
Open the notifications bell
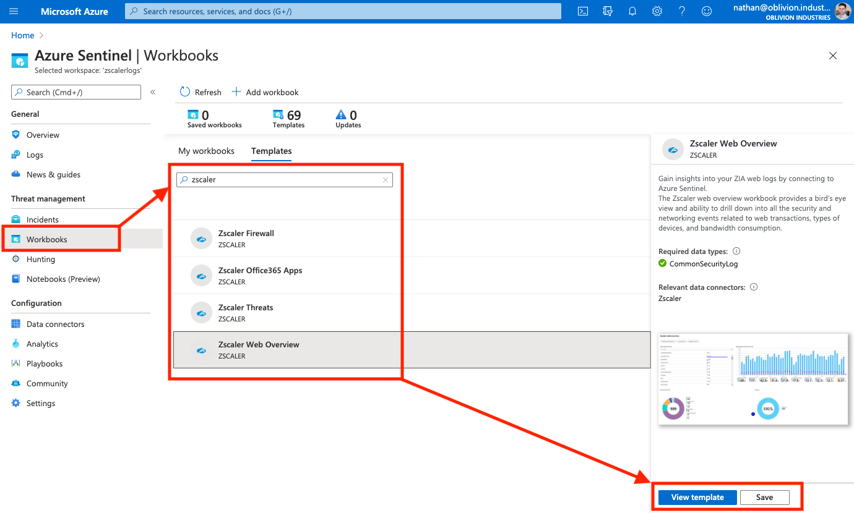(x=632, y=11)
